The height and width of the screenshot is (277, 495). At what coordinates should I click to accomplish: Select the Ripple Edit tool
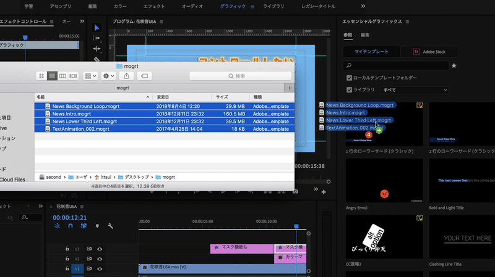[97, 49]
